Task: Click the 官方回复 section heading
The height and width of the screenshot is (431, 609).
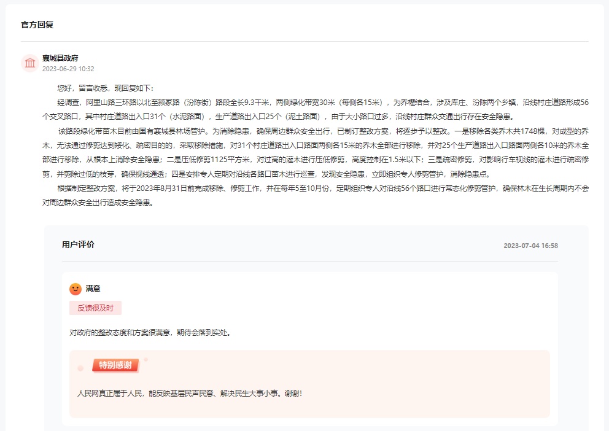Action: click(37, 25)
